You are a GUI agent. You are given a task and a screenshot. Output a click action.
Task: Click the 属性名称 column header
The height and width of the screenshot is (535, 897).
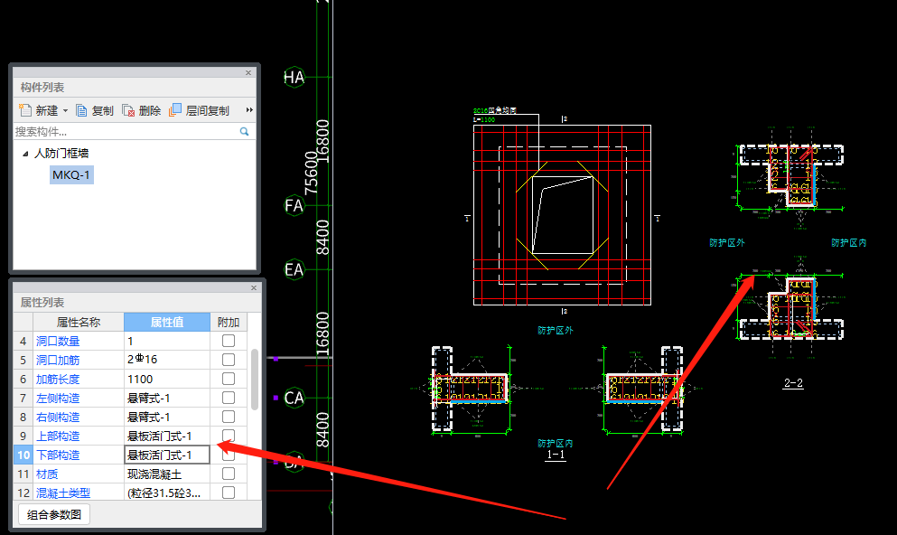79,322
